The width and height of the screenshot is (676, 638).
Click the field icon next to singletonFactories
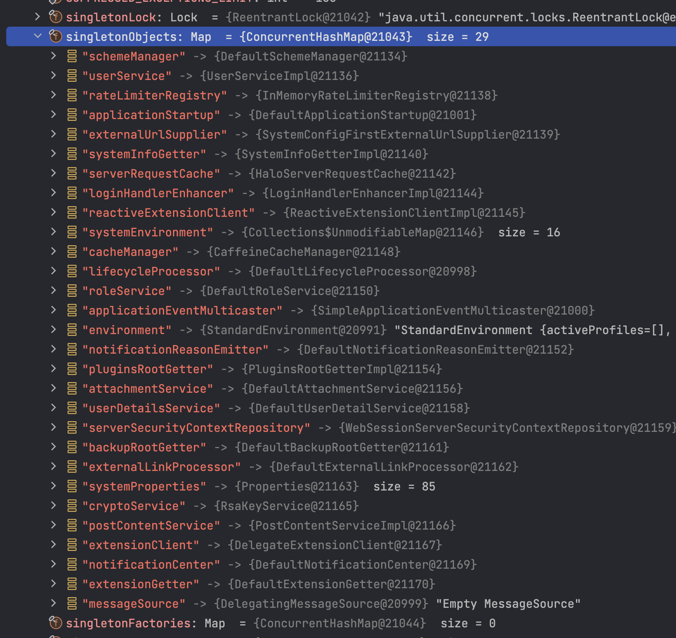[x=55, y=623]
